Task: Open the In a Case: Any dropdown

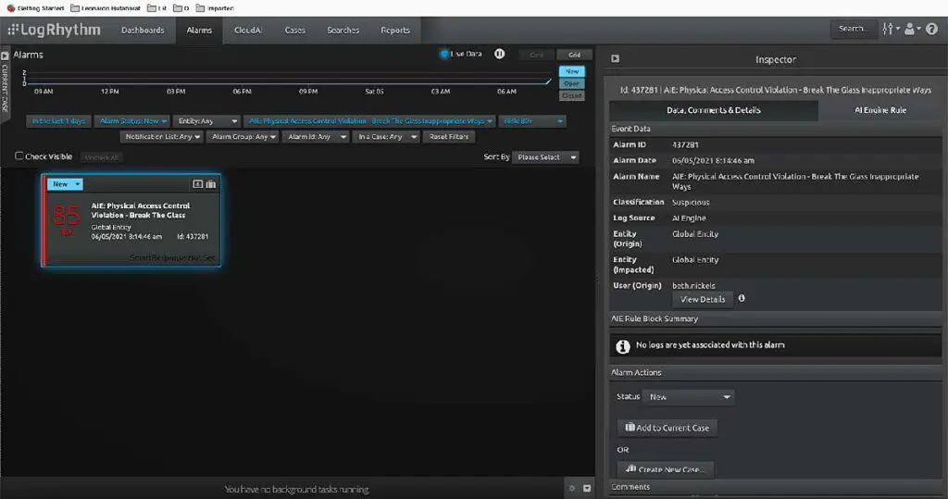Action: click(x=386, y=137)
